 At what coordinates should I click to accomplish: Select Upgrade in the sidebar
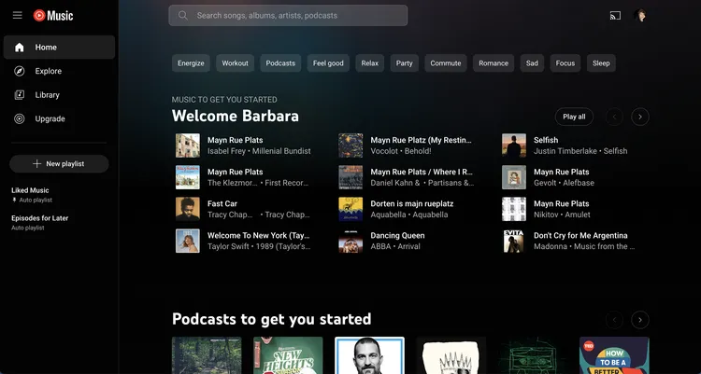pyautogui.click(x=50, y=119)
